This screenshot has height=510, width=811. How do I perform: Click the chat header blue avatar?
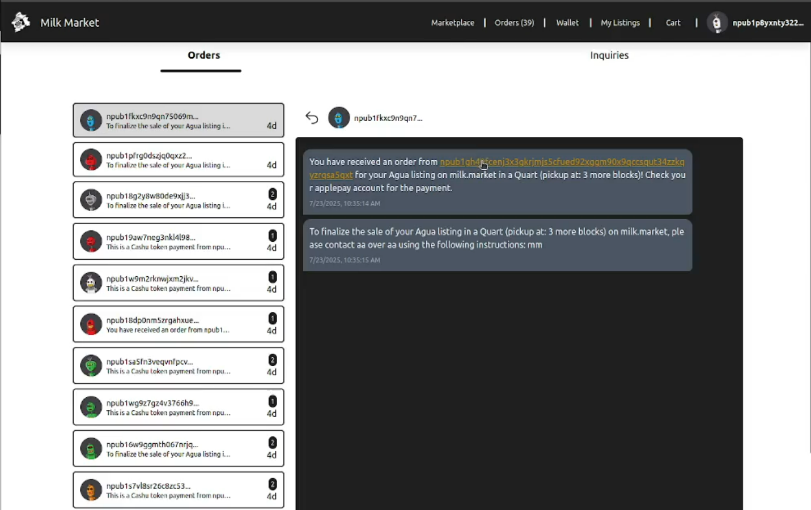[339, 118]
